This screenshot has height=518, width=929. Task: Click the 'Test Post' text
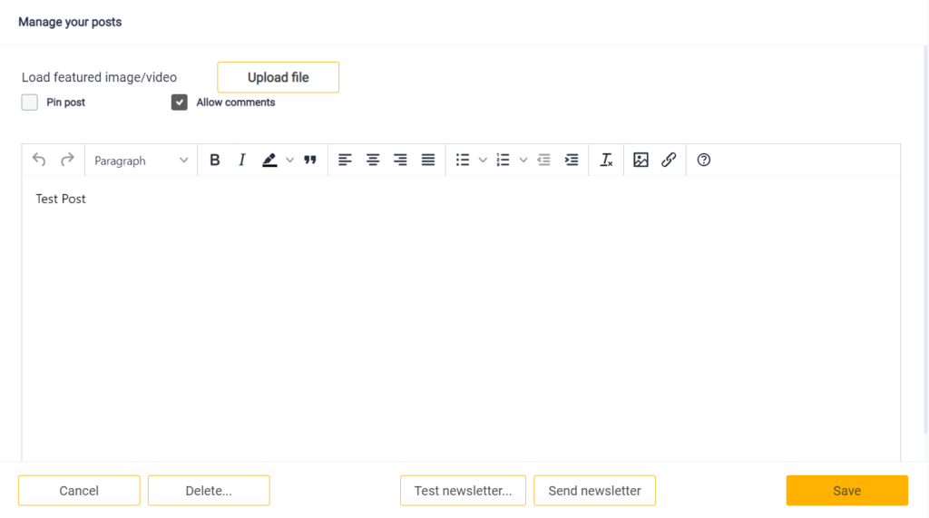tap(61, 200)
